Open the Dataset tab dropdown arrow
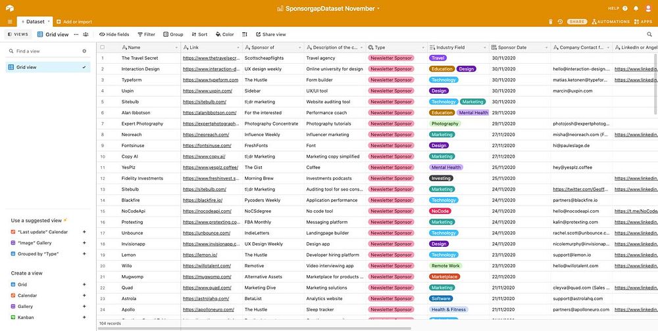Image resolution: width=658 pixels, height=331 pixels. (49, 22)
